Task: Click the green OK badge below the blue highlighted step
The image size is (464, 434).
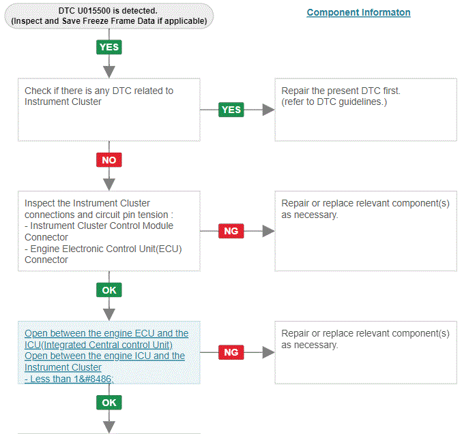Action: tap(109, 403)
